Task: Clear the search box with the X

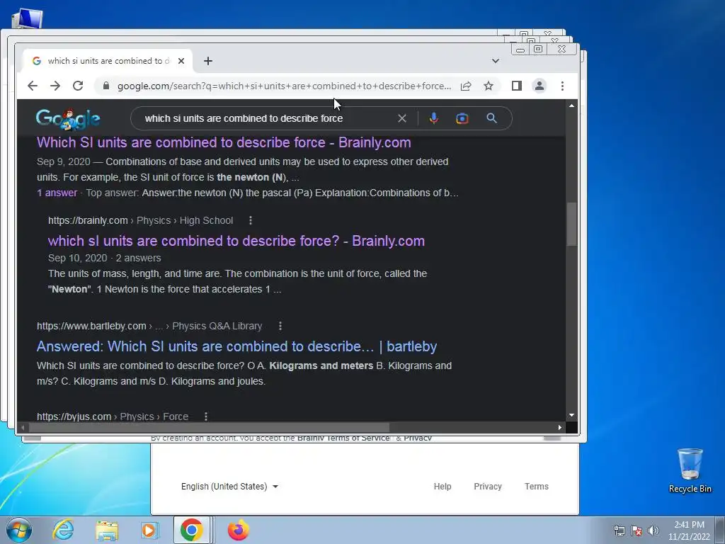Action: (x=402, y=118)
